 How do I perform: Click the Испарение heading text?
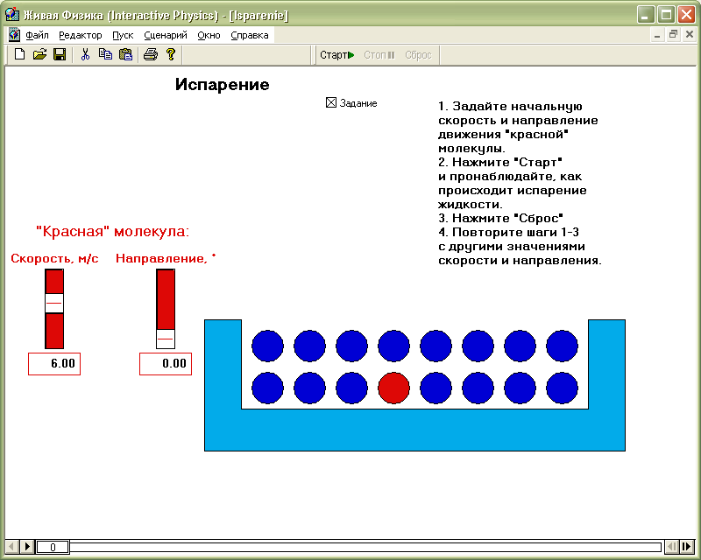pos(223,84)
